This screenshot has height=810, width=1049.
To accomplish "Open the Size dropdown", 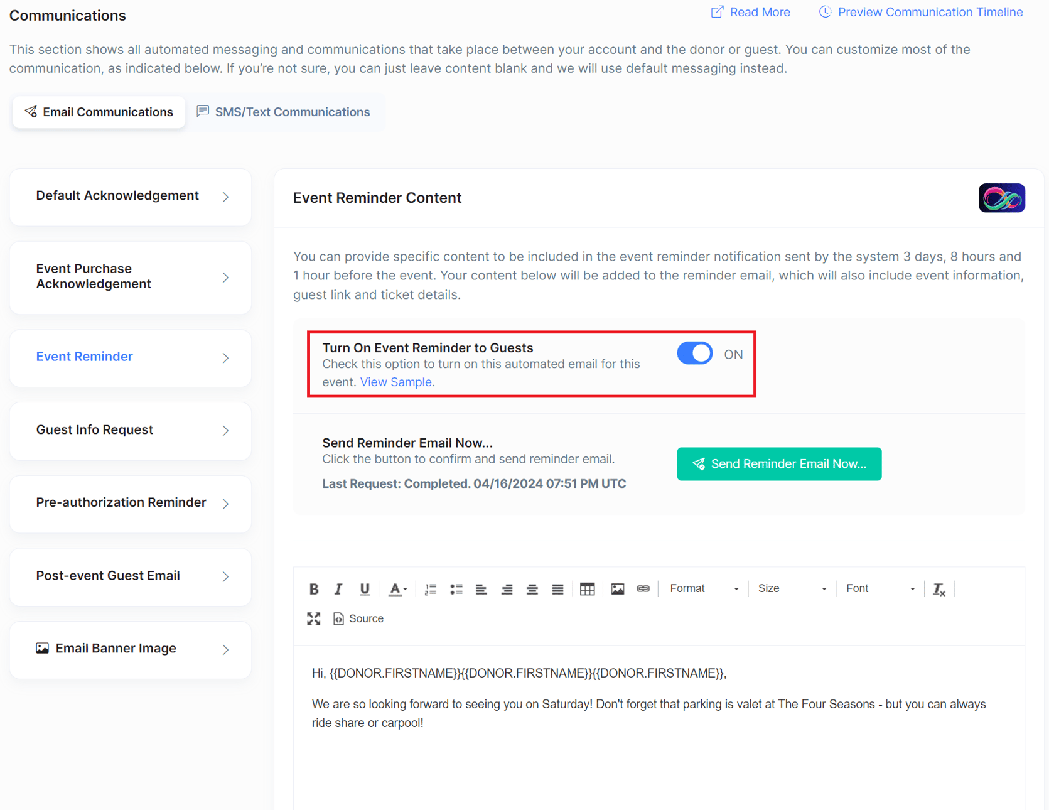I will [791, 589].
